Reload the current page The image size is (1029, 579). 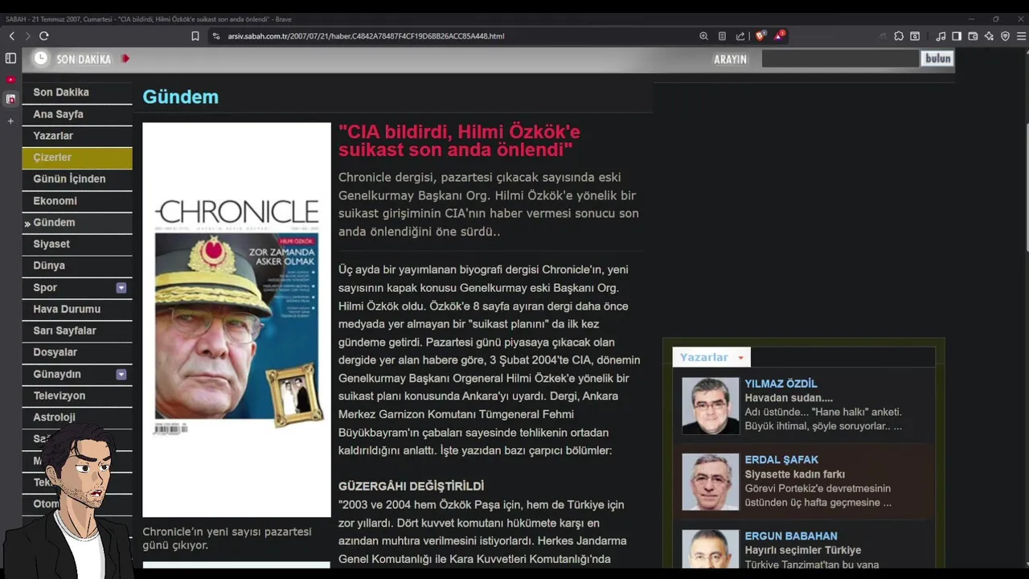44,36
